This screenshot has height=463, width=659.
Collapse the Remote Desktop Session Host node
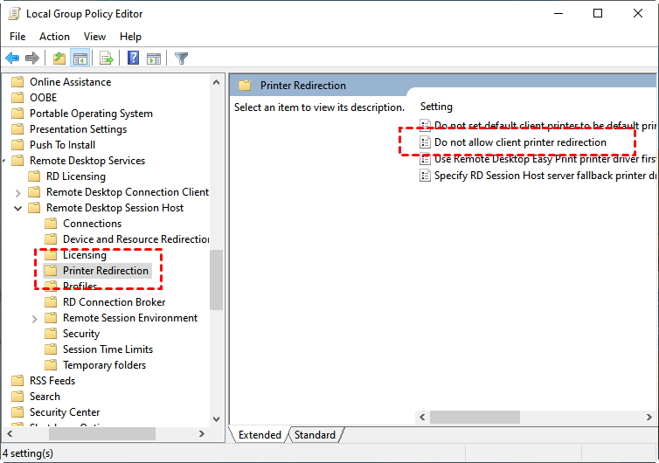(18, 208)
